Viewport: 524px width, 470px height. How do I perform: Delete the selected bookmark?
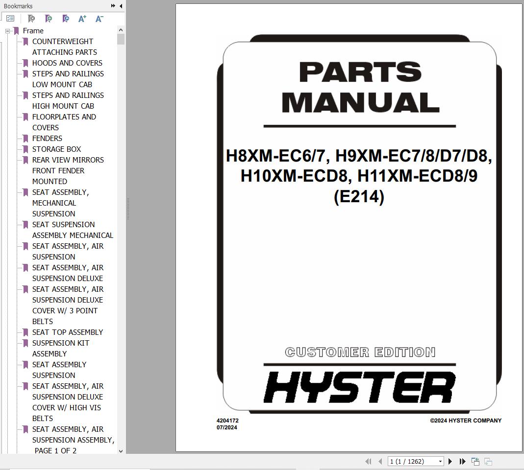coord(31,18)
